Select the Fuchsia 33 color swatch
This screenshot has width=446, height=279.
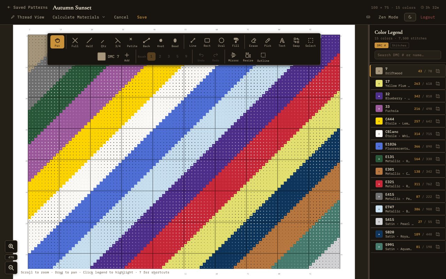pos(379,108)
